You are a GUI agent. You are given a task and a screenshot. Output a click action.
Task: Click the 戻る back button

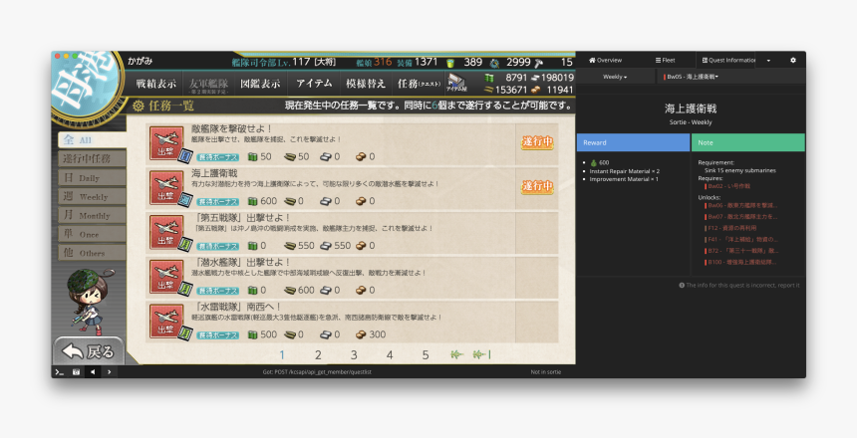[x=89, y=351]
